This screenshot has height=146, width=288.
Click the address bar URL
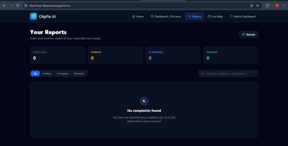click(x=50, y=6)
